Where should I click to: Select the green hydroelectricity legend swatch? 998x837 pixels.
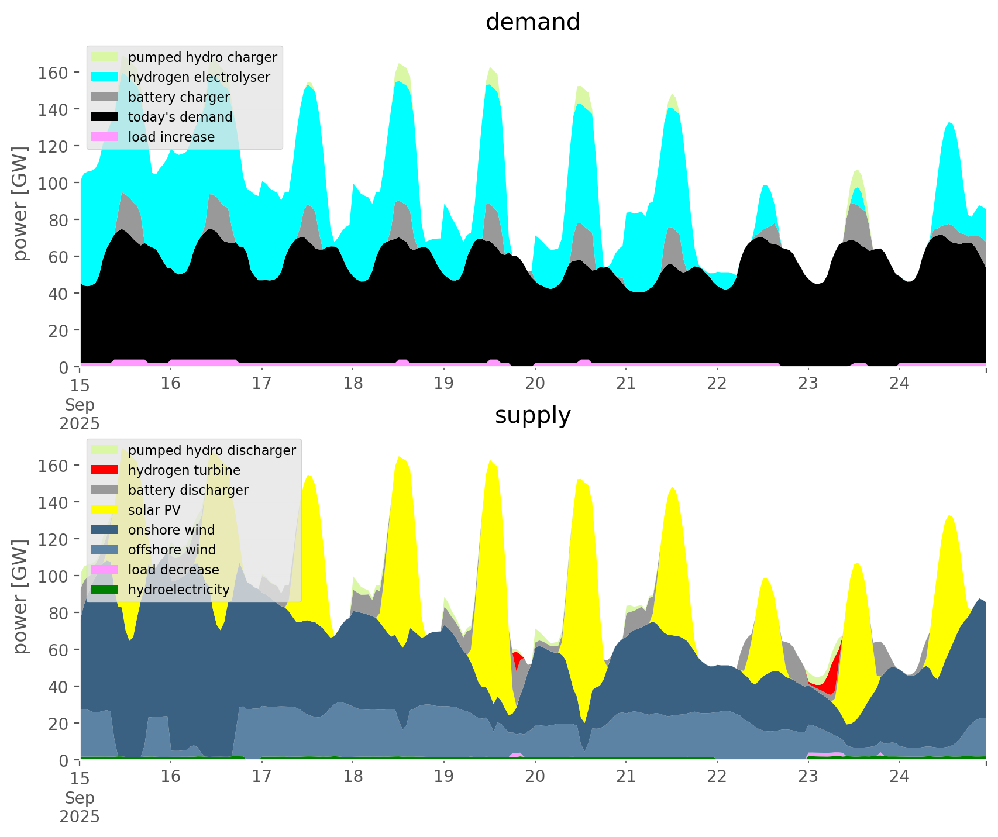pos(105,590)
